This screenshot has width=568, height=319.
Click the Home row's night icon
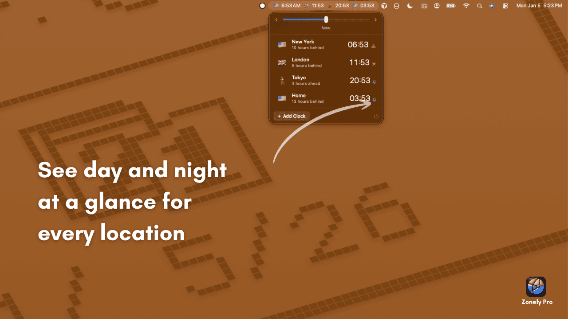(374, 99)
